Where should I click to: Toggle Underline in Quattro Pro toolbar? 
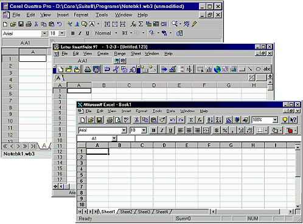(87, 33)
